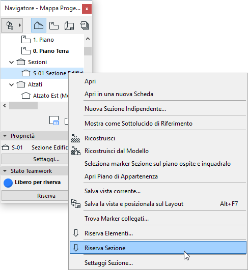Choose Trova Marker collegati...
The height and width of the screenshot is (270, 248).
[x=158, y=219]
